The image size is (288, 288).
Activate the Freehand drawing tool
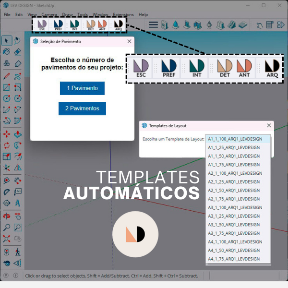[18, 76]
